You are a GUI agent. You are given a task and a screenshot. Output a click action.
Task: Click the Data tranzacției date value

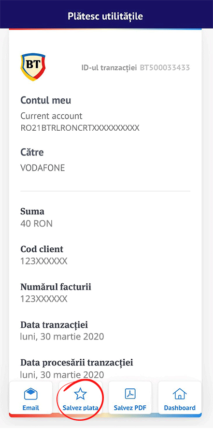point(62,337)
